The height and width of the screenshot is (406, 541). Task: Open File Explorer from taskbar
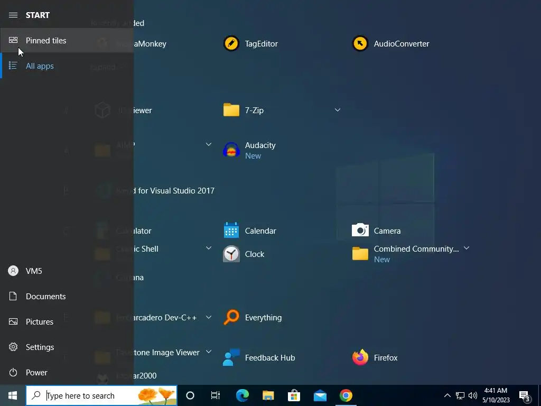click(268, 395)
